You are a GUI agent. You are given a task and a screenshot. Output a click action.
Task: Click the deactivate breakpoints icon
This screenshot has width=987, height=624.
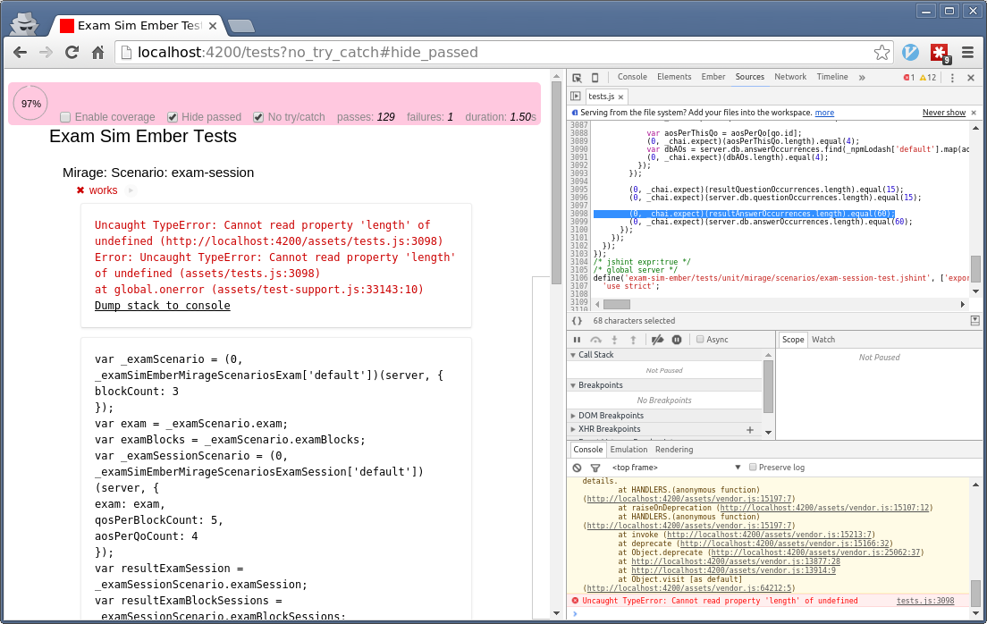tap(658, 339)
